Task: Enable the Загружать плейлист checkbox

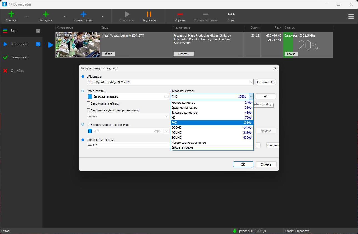Action: tap(89, 103)
